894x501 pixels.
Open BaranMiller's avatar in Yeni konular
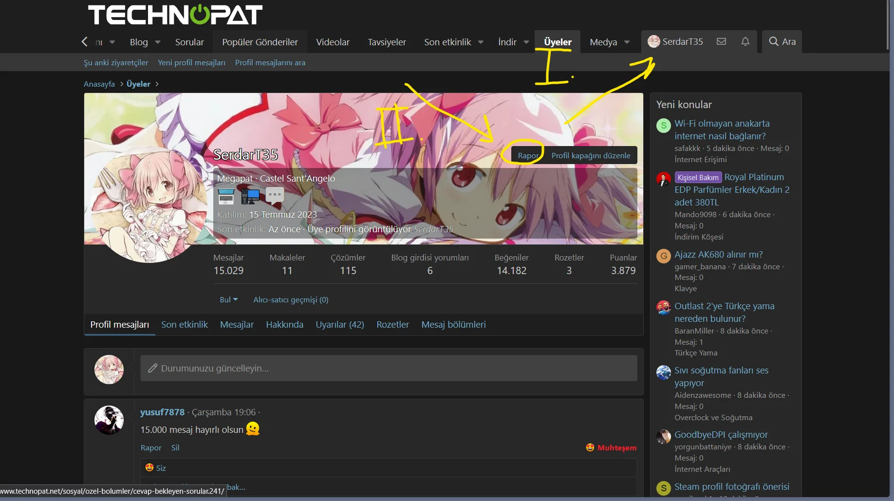click(664, 308)
